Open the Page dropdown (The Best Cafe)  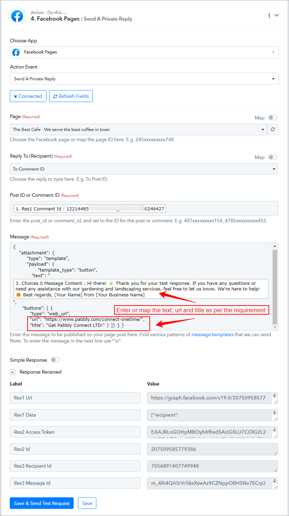[139, 129]
